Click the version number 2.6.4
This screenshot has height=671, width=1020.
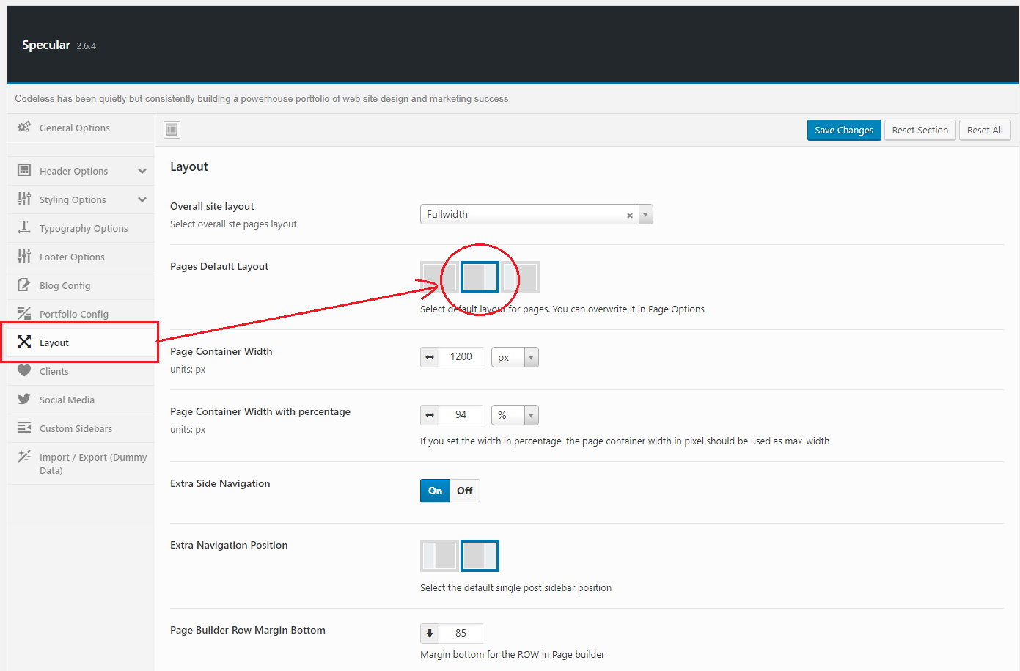pyautogui.click(x=87, y=46)
